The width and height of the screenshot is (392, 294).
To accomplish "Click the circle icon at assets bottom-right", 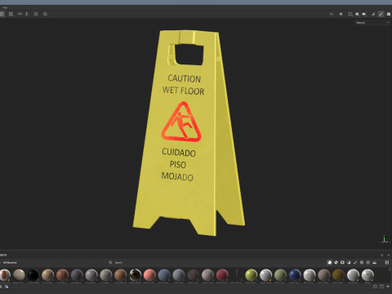I will (x=375, y=287).
